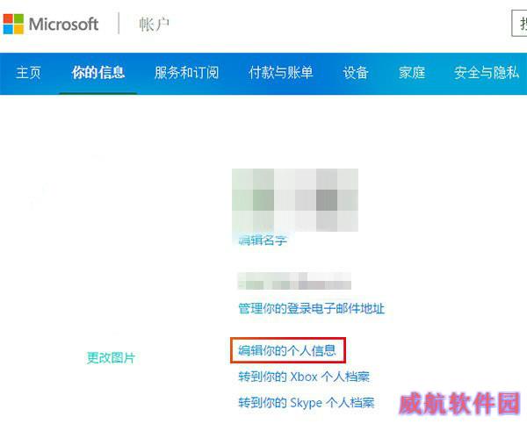Click the blurred account name block
This screenshot has height=424, width=527.
pos(295,200)
